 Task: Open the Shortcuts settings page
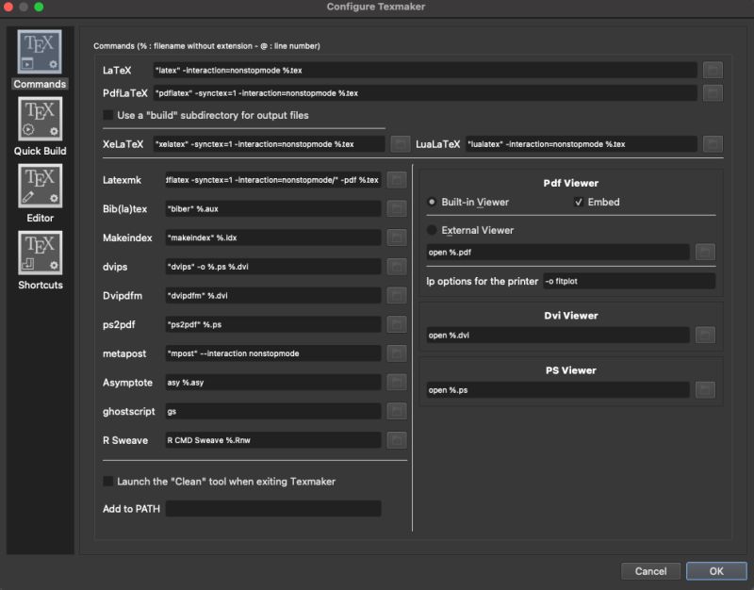coord(40,260)
